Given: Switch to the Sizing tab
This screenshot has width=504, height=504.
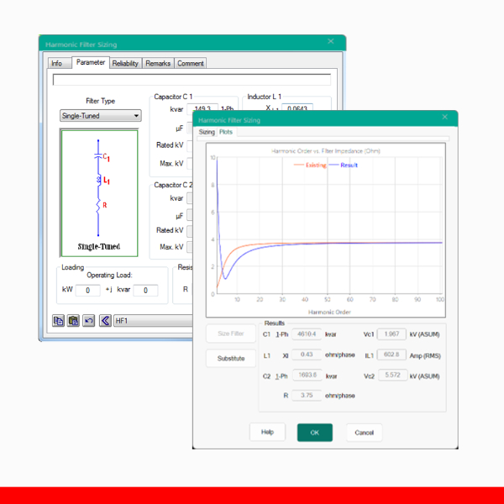Looking at the screenshot, I should [x=207, y=132].
